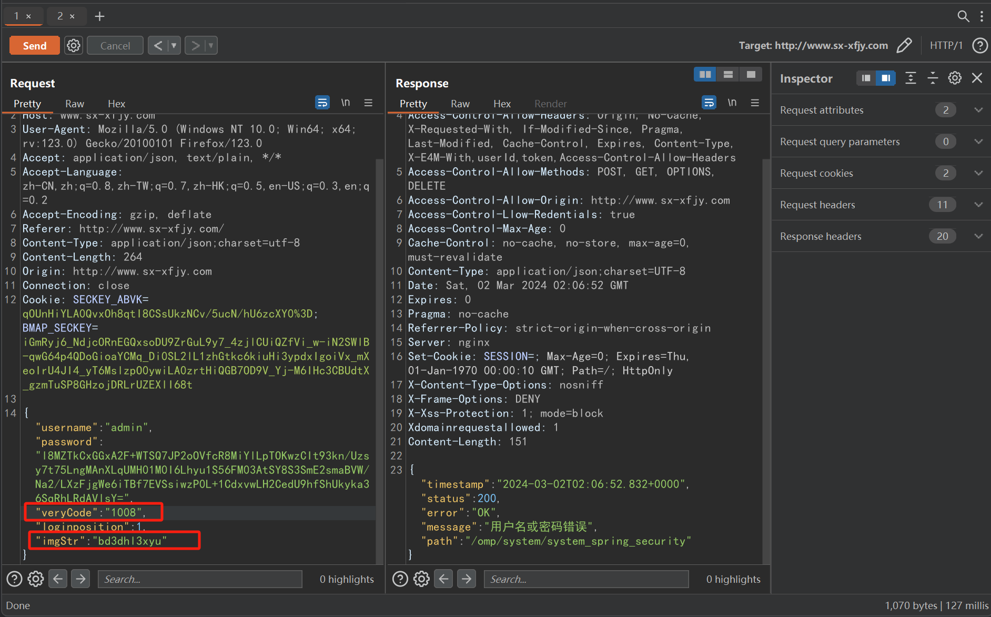Expand all Inspector sections icon
The image size is (991, 617).
pyautogui.click(x=911, y=78)
